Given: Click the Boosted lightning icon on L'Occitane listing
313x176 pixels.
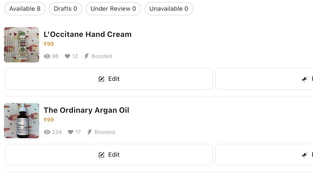Looking at the screenshot, I should [87, 56].
